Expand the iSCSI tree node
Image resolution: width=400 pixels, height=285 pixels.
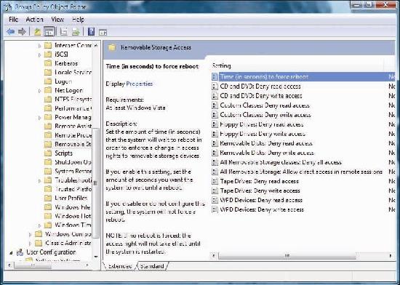coord(39,55)
